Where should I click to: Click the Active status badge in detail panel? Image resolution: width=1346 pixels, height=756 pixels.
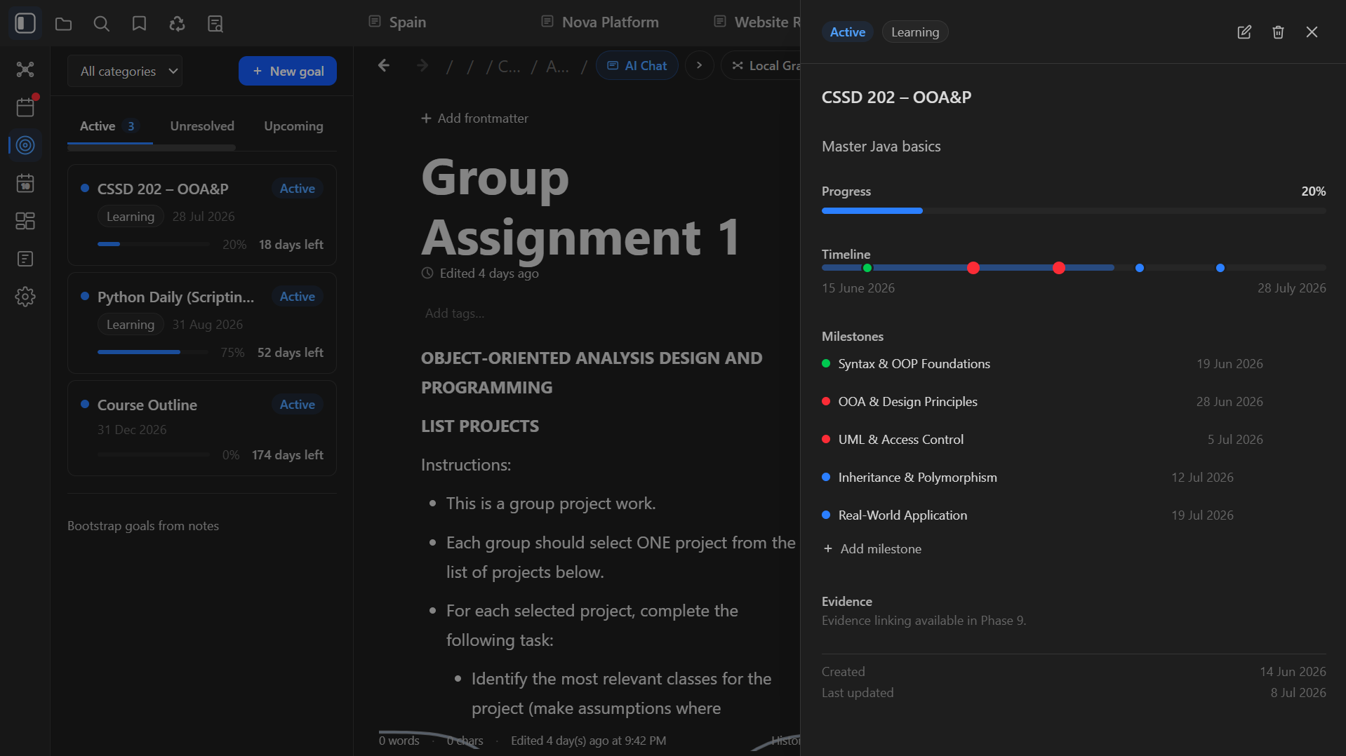click(847, 32)
